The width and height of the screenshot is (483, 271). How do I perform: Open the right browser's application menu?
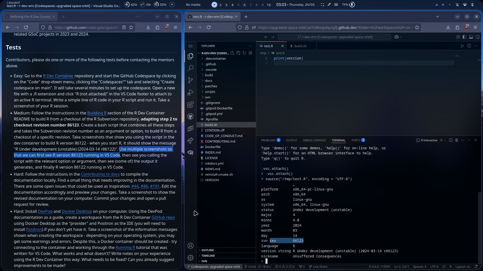pos(475,27)
